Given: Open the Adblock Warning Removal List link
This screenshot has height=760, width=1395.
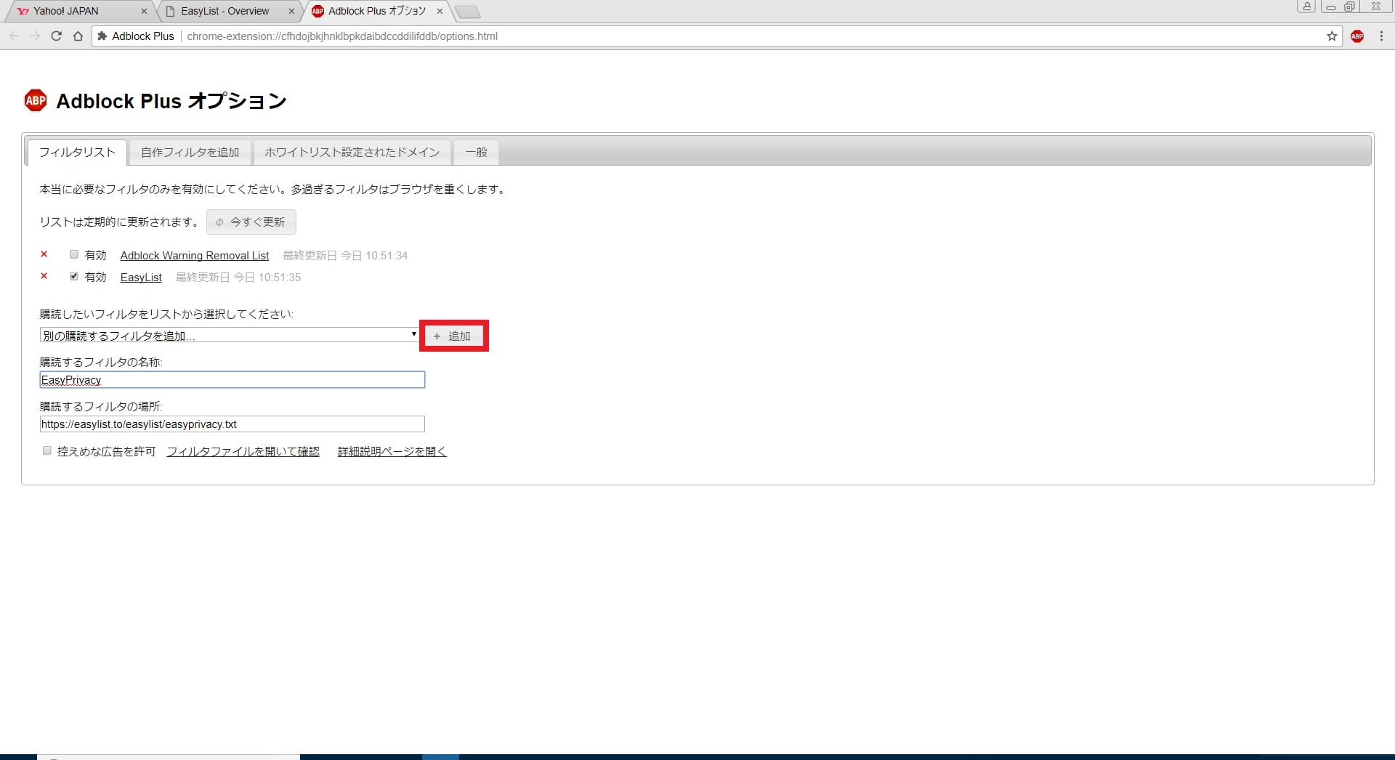Looking at the screenshot, I should pyautogui.click(x=195, y=256).
